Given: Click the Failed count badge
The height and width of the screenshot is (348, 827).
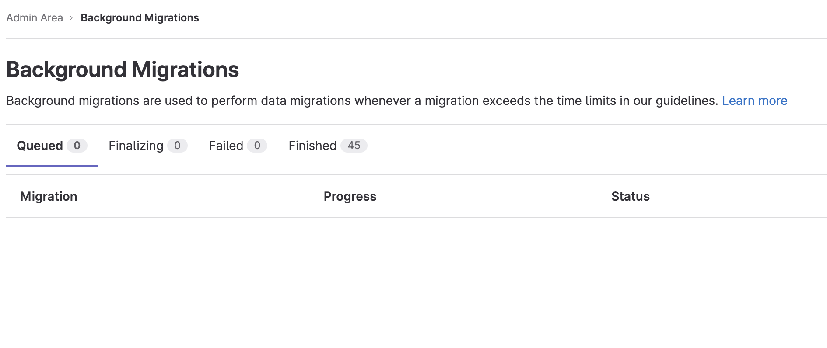Looking at the screenshot, I should click(x=257, y=146).
